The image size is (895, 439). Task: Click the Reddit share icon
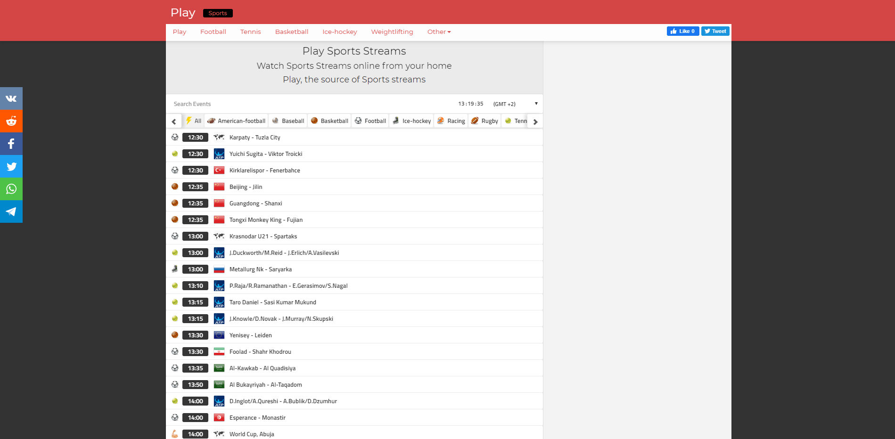click(x=11, y=121)
